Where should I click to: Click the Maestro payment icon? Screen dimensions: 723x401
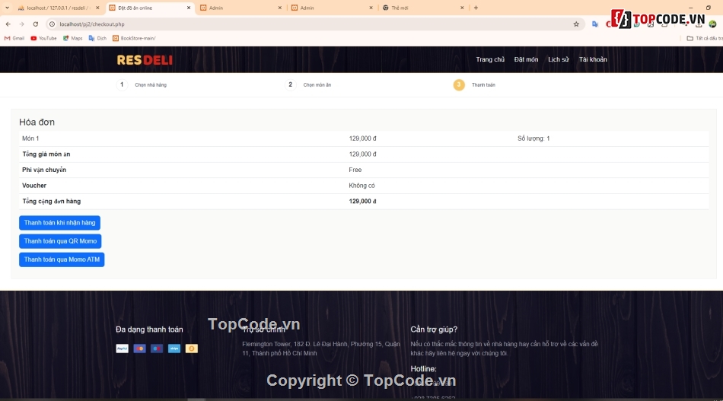pos(157,348)
